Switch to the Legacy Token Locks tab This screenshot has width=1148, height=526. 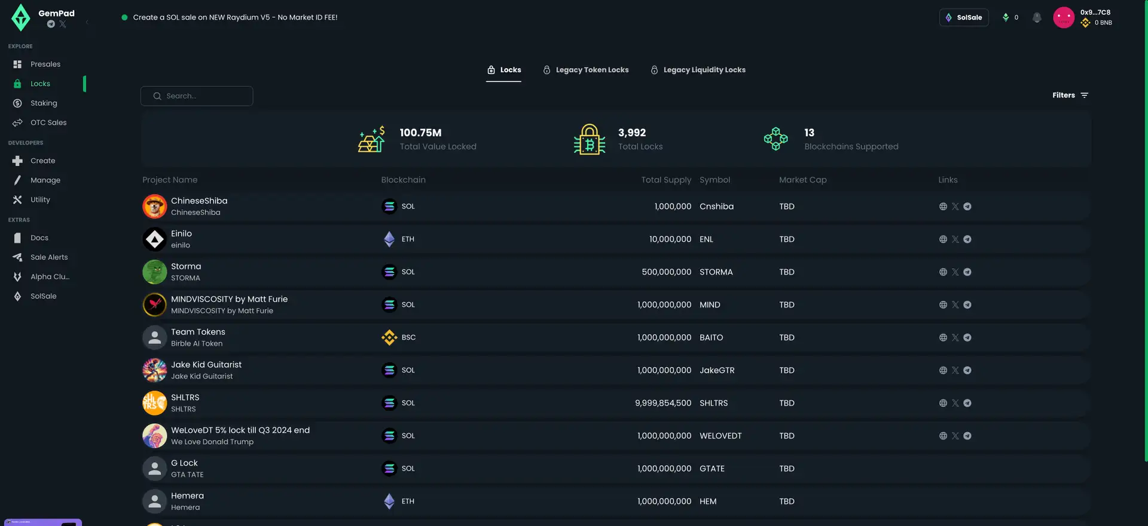coord(585,70)
